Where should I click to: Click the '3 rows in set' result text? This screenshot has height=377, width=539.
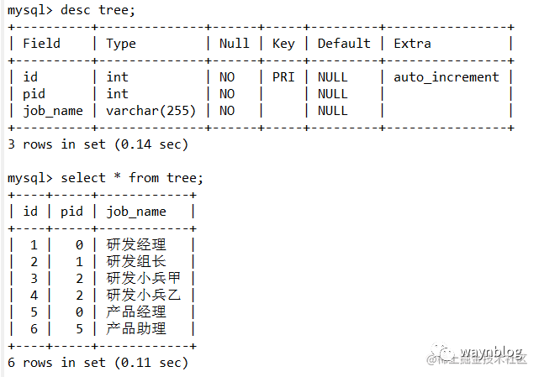point(56,144)
